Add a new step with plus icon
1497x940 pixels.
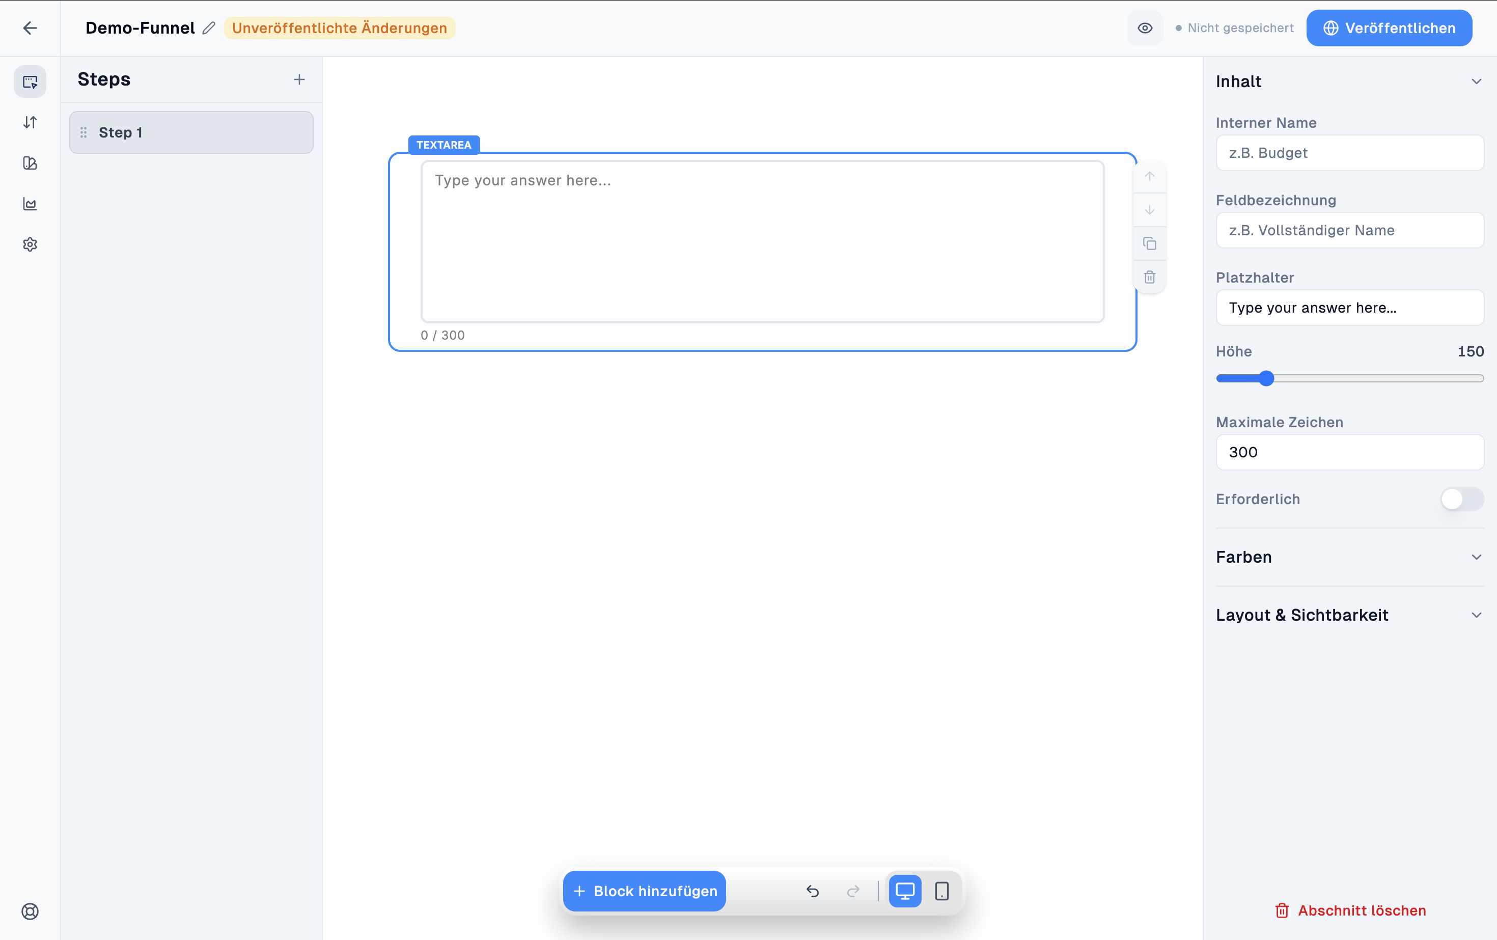[299, 79]
